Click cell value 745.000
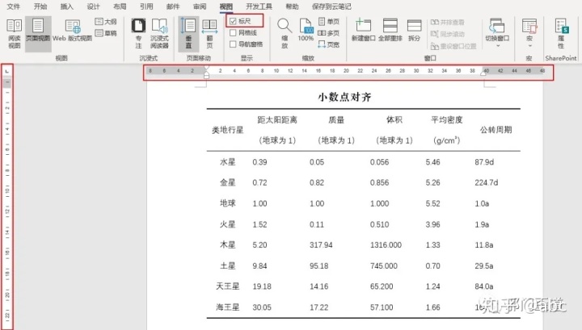 point(383,266)
